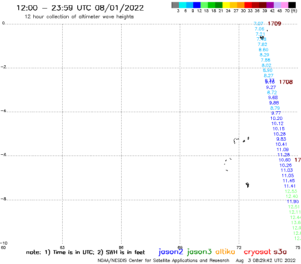This screenshot has height=264, width=301.
Task: Select wave height value '10.41'
Action: point(281,144)
